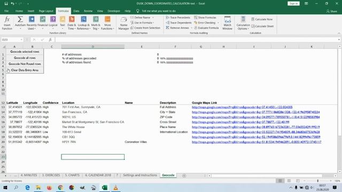Switch to the Page Layout tab
Viewport: 342px width, 192px height.
pos(46,11)
